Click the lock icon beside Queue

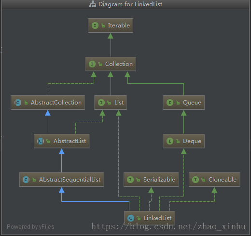point(178,103)
